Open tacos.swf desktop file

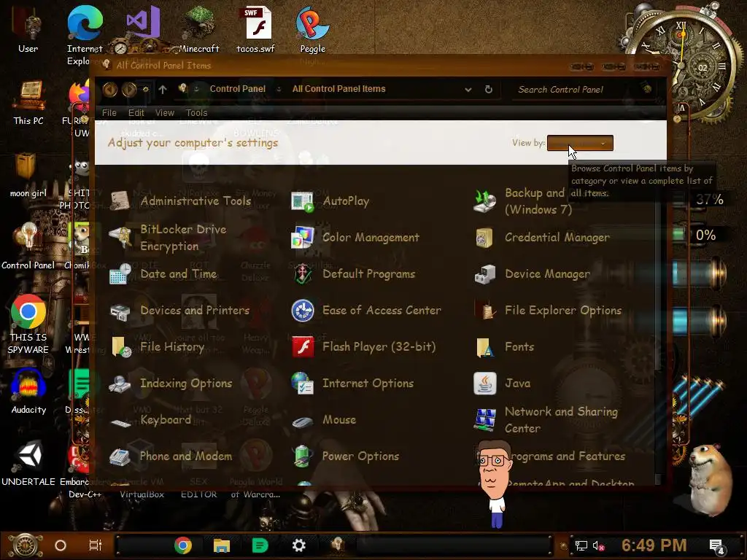click(x=256, y=29)
